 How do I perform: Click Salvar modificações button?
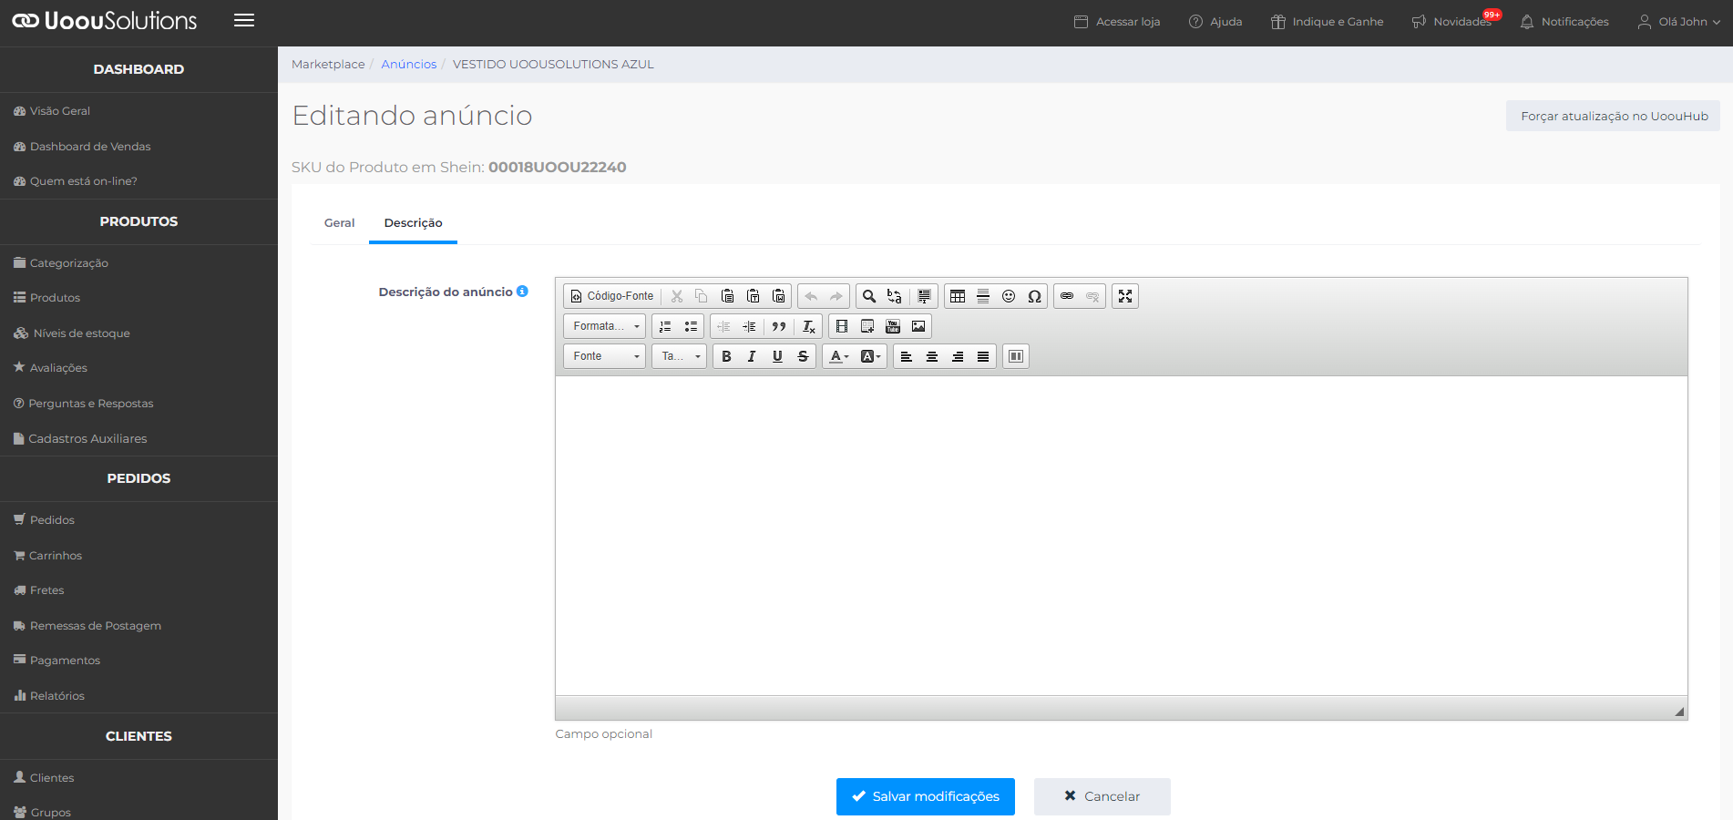point(926,796)
